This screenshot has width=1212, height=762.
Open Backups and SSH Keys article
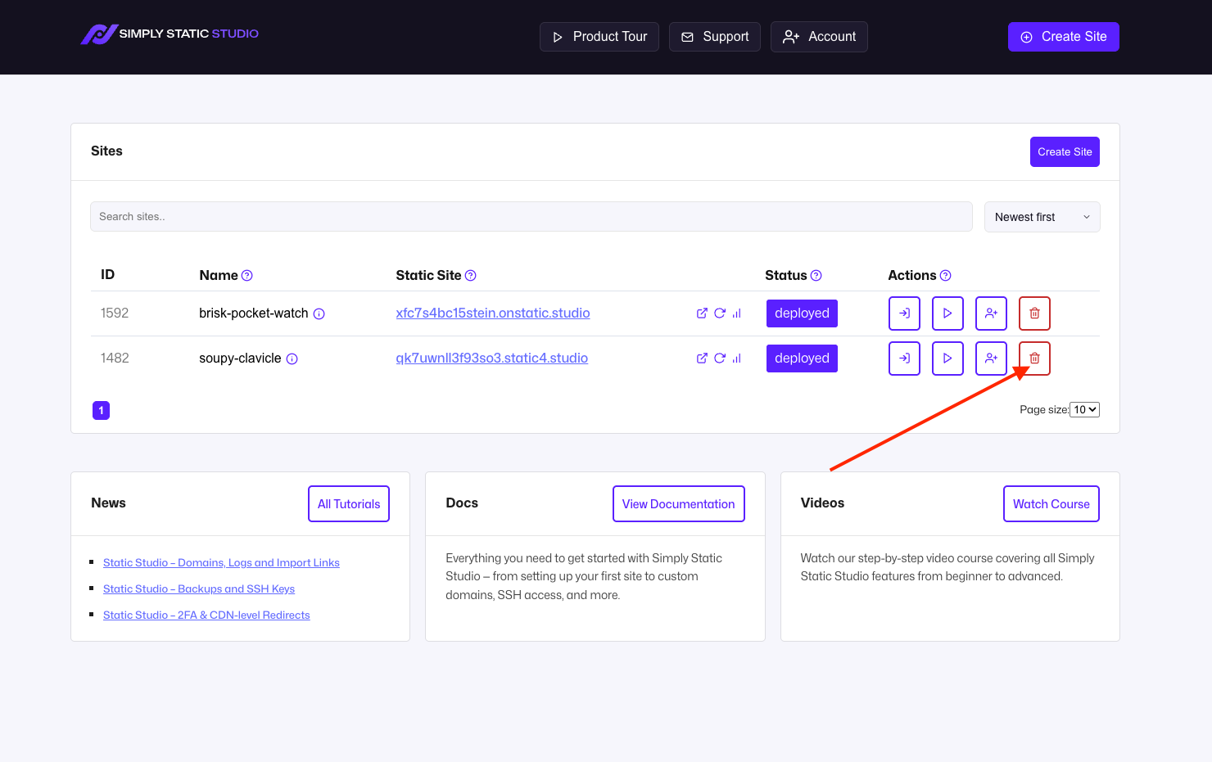(199, 589)
